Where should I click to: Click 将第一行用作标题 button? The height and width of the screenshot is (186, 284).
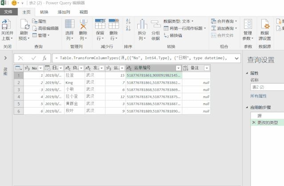click(185, 28)
